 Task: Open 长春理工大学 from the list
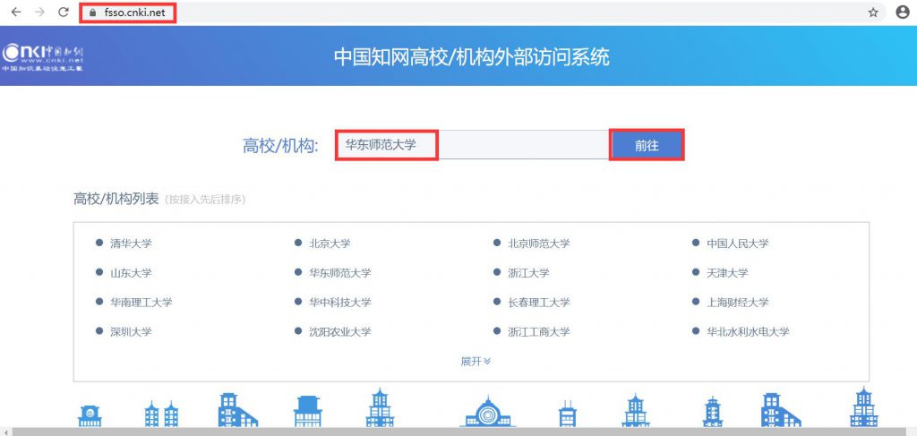pyautogui.click(x=538, y=303)
